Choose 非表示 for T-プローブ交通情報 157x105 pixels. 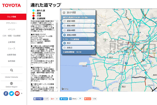[x=65, y=47]
